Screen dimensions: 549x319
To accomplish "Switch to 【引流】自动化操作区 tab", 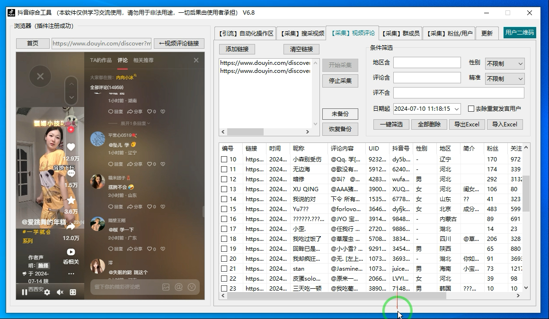I will click(x=246, y=33).
